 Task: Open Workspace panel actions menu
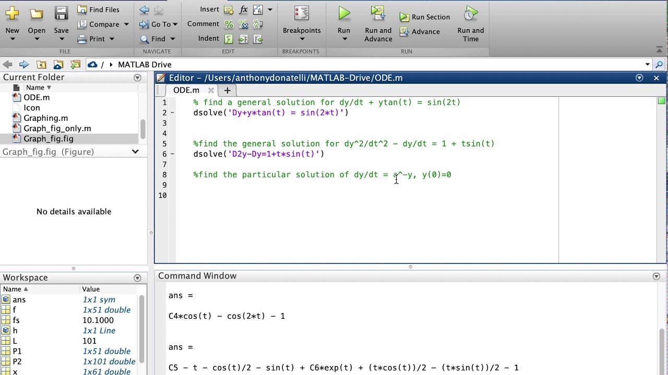pos(137,278)
